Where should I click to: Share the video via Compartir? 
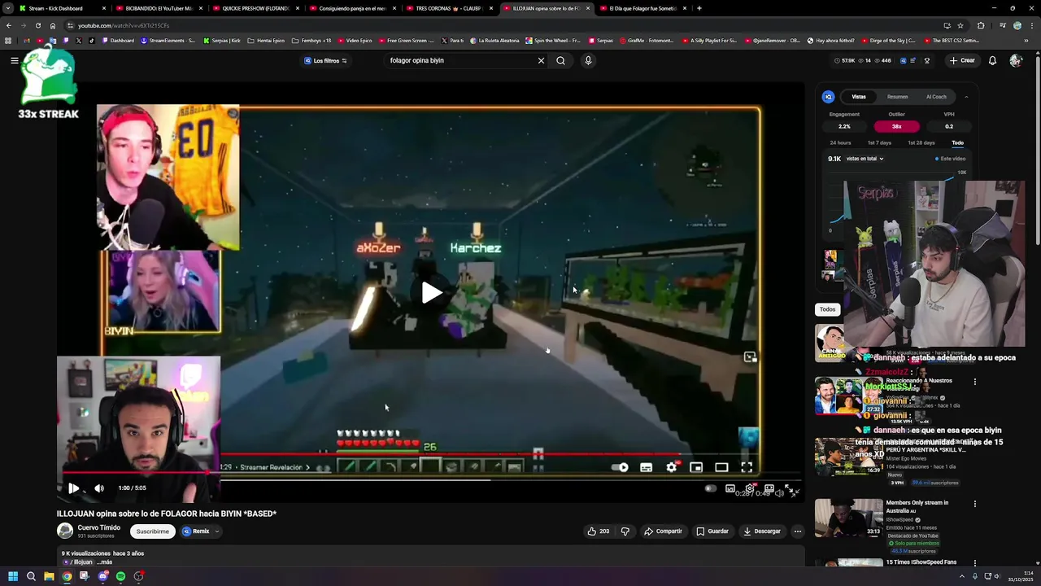coord(663,531)
